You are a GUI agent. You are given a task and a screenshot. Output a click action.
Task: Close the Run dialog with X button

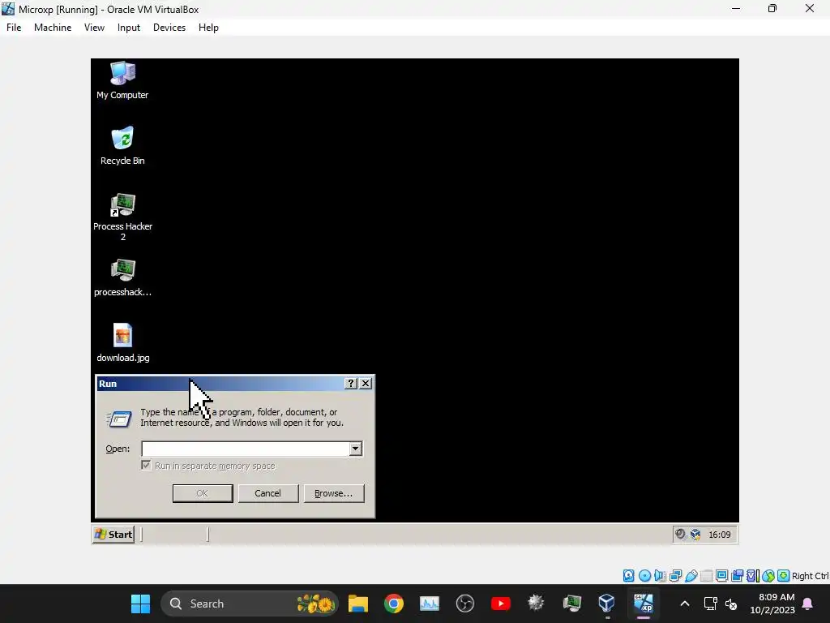point(366,384)
